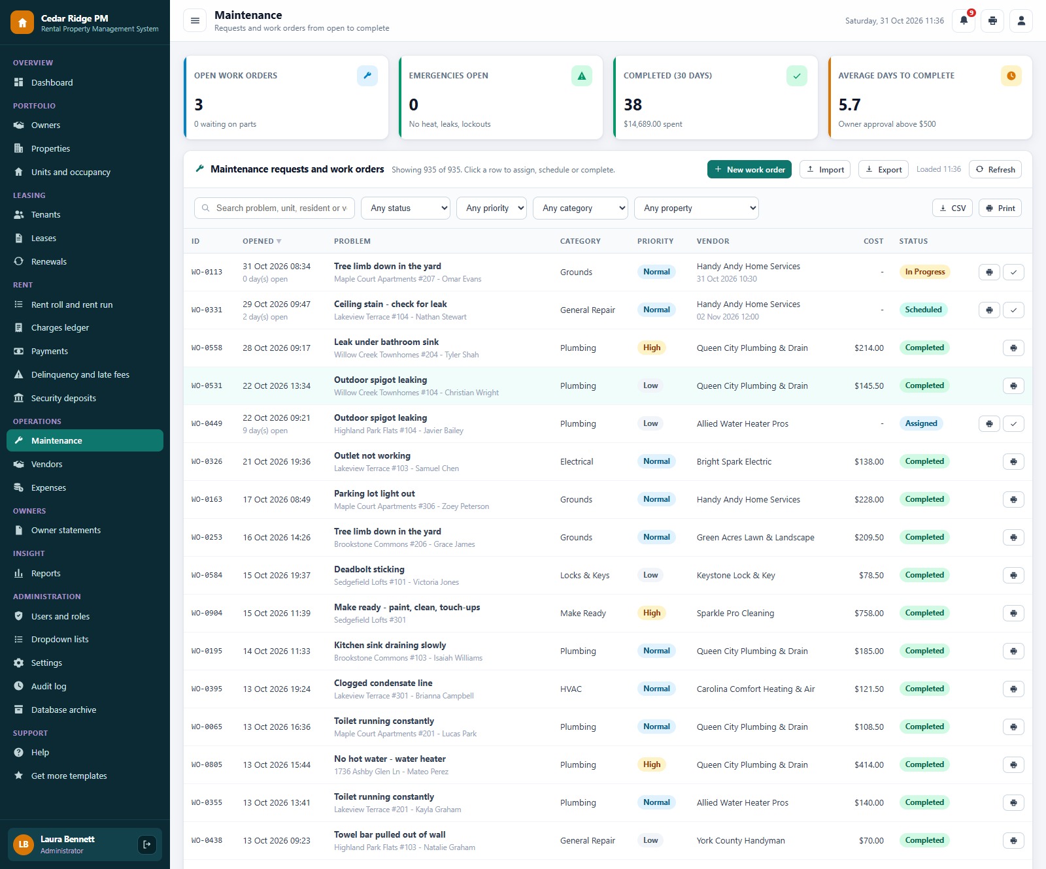Open the notifications bell icon
Screen dimensions: 1046x869
(x=964, y=21)
